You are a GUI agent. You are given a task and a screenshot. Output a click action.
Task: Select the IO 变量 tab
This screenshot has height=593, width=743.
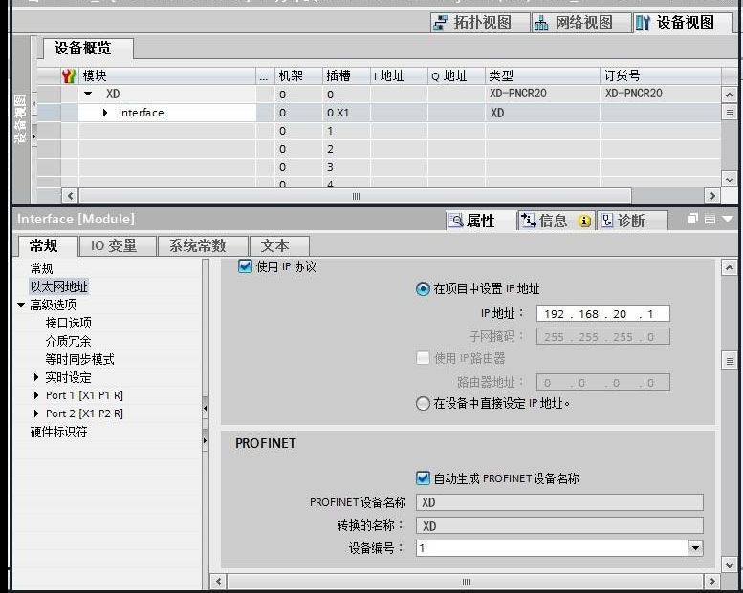pos(118,246)
